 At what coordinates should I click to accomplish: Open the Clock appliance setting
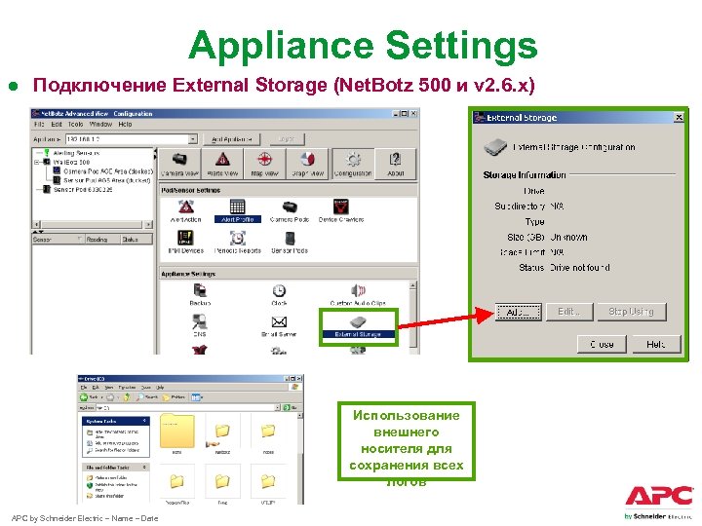[279, 295]
